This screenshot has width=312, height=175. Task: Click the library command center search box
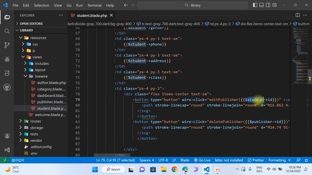click(193, 5)
